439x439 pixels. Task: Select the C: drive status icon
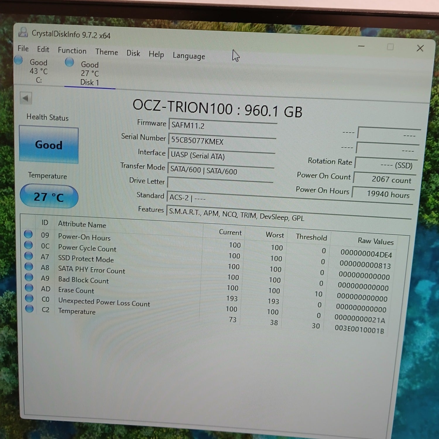click(x=18, y=60)
